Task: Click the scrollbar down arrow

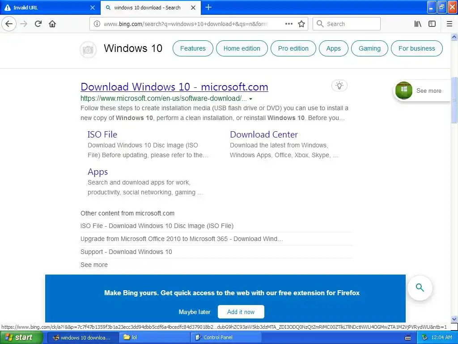Action: [x=454, y=319]
